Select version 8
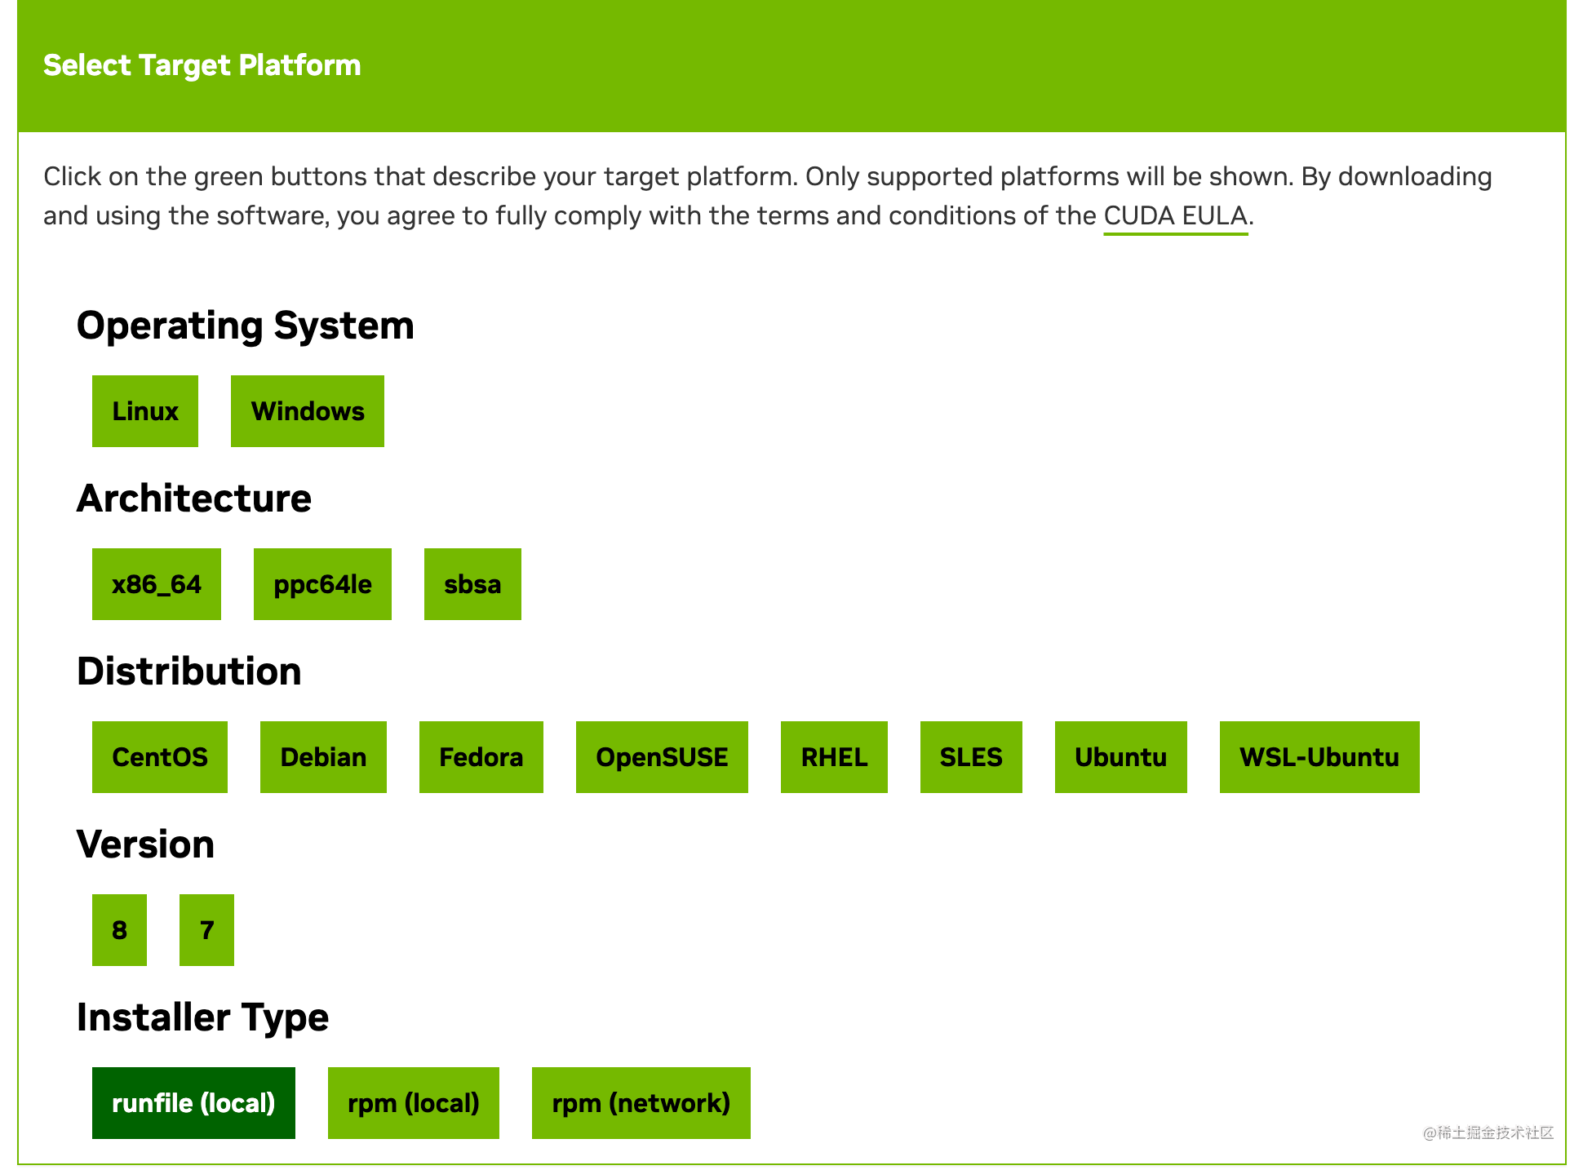 pos(119,930)
